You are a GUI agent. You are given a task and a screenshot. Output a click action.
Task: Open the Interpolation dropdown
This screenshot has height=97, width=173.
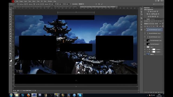pyautogui.click(x=81, y=4)
